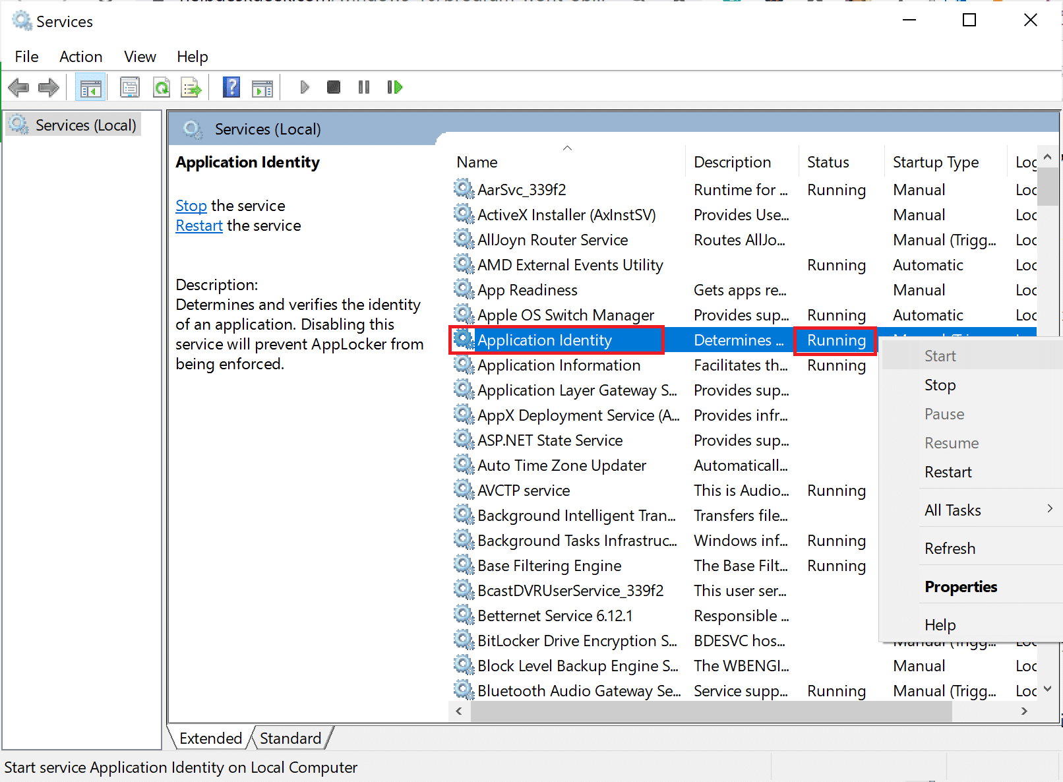
Task: Click the Stop hyperlink for Application Identity
Action: [x=191, y=205]
